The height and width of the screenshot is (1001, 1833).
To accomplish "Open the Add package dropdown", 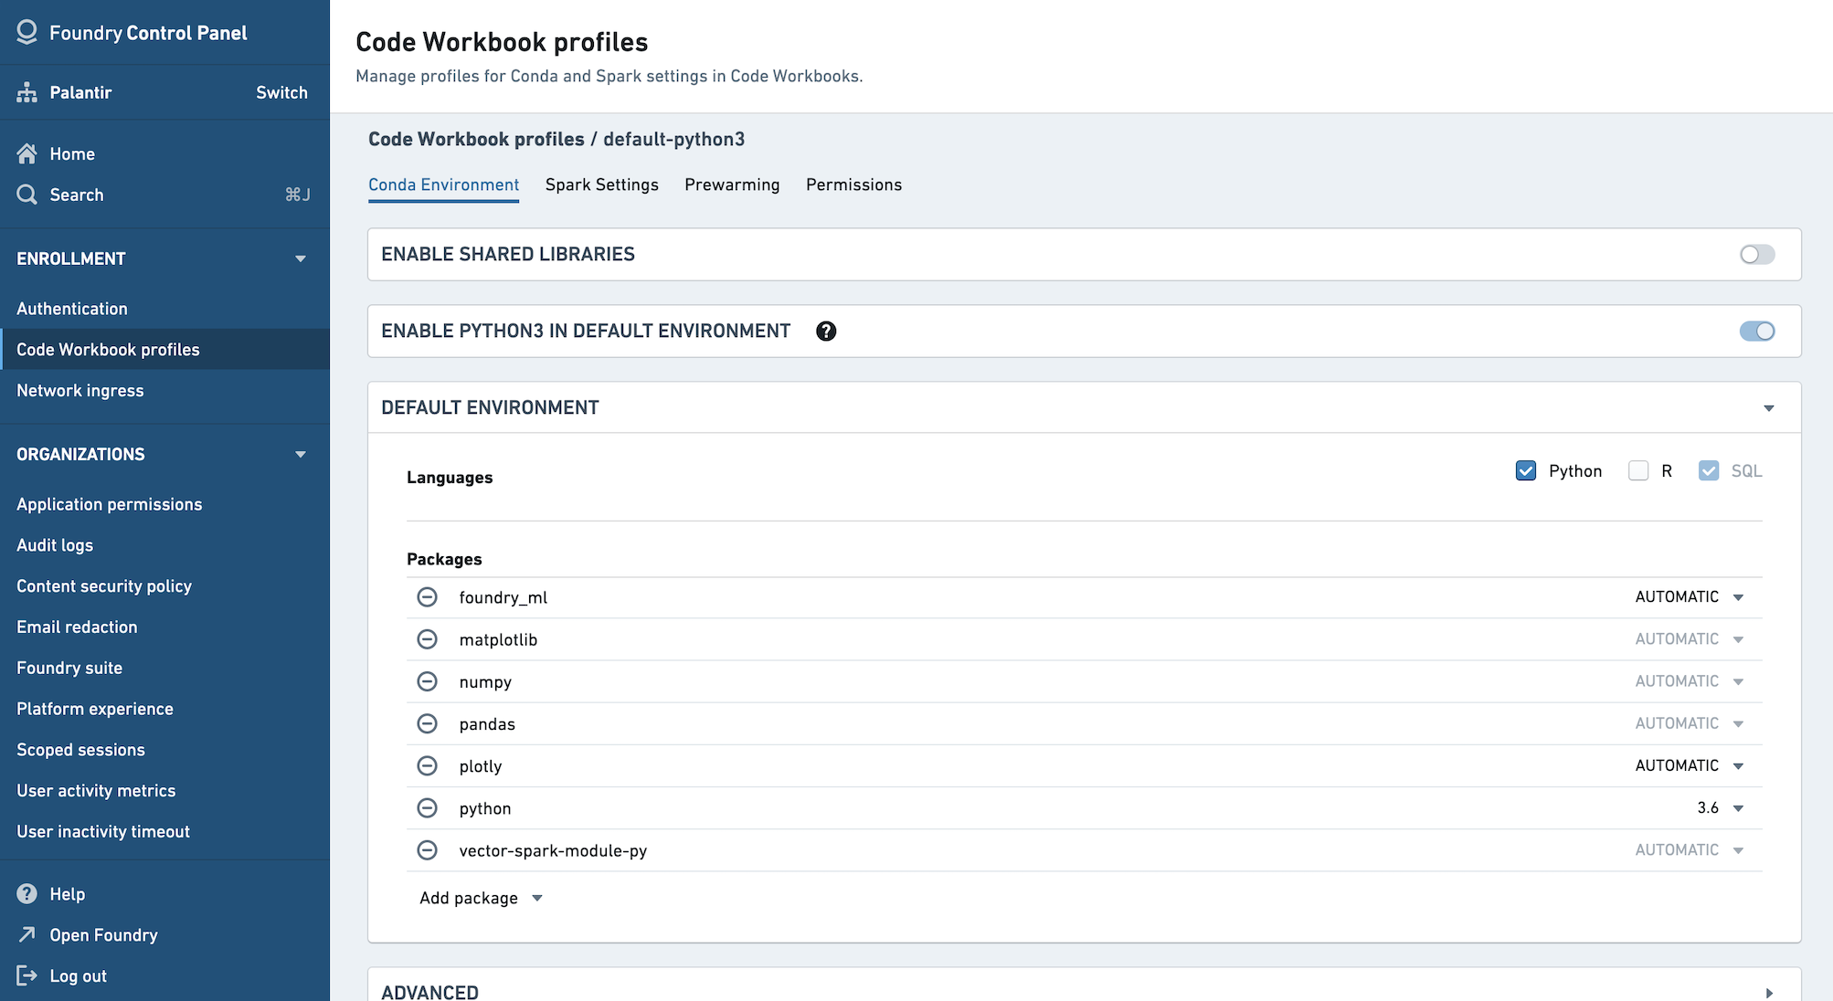I will (482, 898).
